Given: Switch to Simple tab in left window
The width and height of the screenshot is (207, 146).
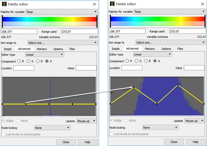Looking at the screenshot, I should 8,49.
